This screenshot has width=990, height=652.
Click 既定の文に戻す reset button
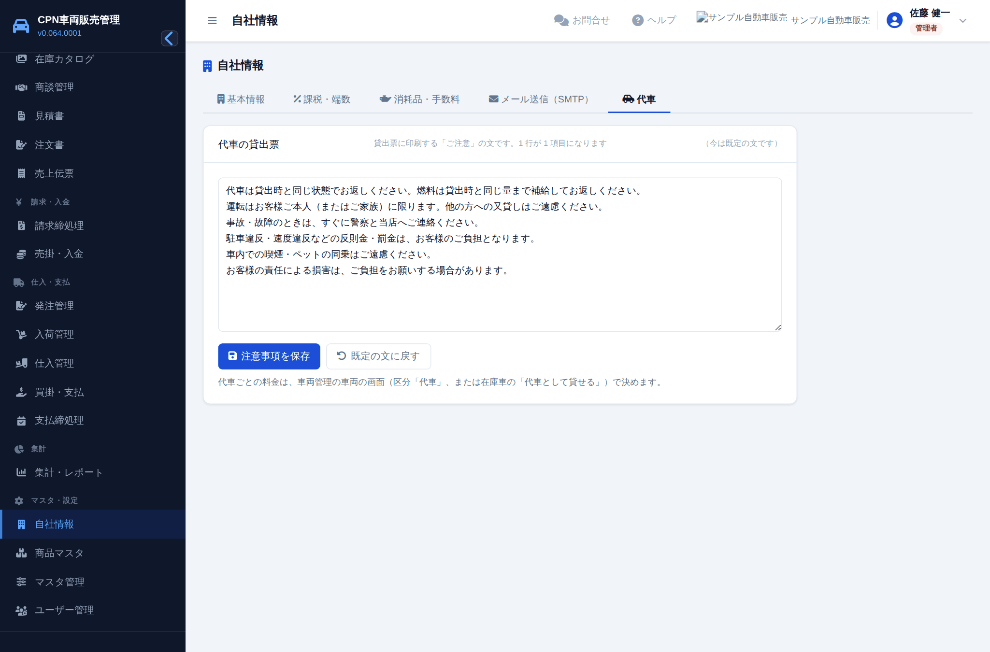(378, 356)
